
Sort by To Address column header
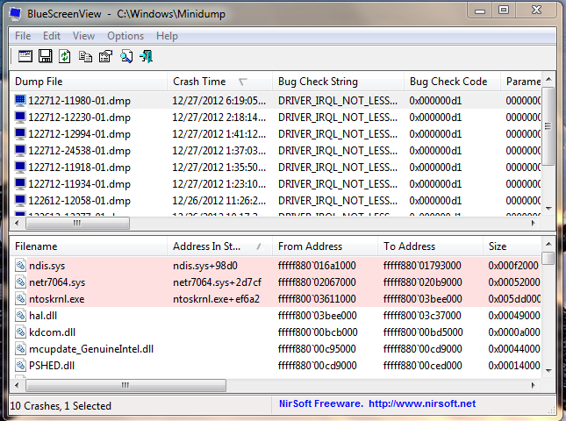(x=430, y=246)
